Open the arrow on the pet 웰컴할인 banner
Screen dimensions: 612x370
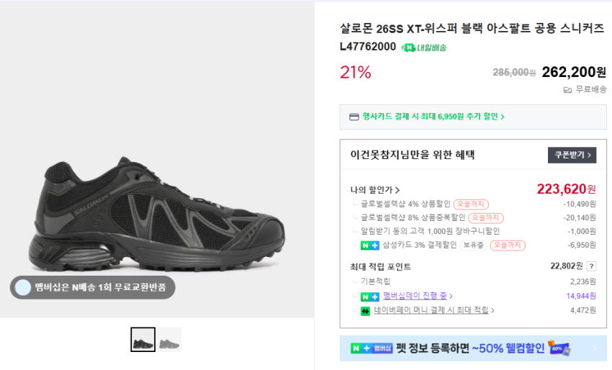coord(594,348)
